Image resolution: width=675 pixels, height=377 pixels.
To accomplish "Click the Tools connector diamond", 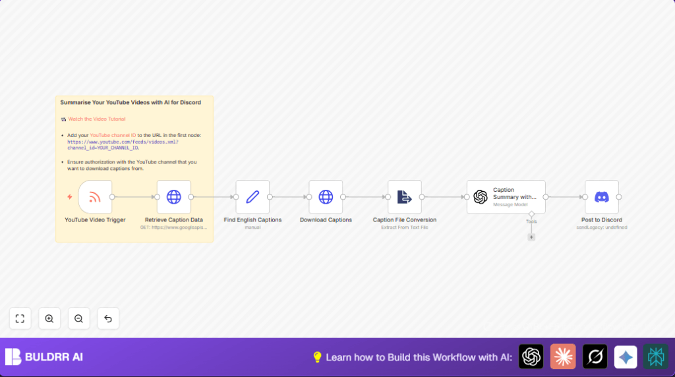I will pyautogui.click(x=532, y=214).
